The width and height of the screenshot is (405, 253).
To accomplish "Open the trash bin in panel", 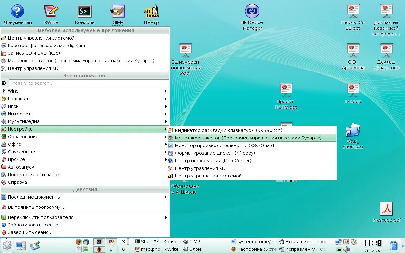I will [394, 245].
